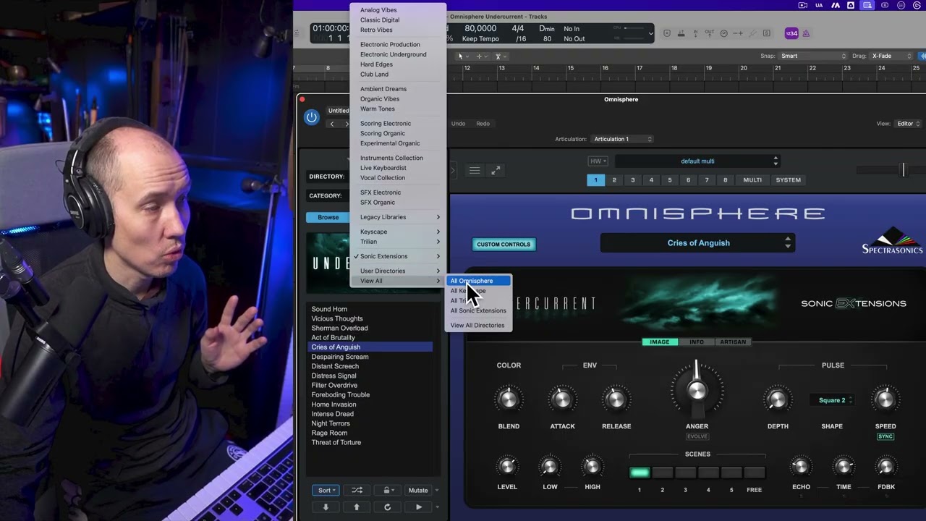Choose All Sonic Extensions in submenu

coord(478,310)
